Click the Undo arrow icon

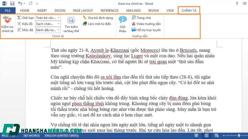[x=20, y=3]
